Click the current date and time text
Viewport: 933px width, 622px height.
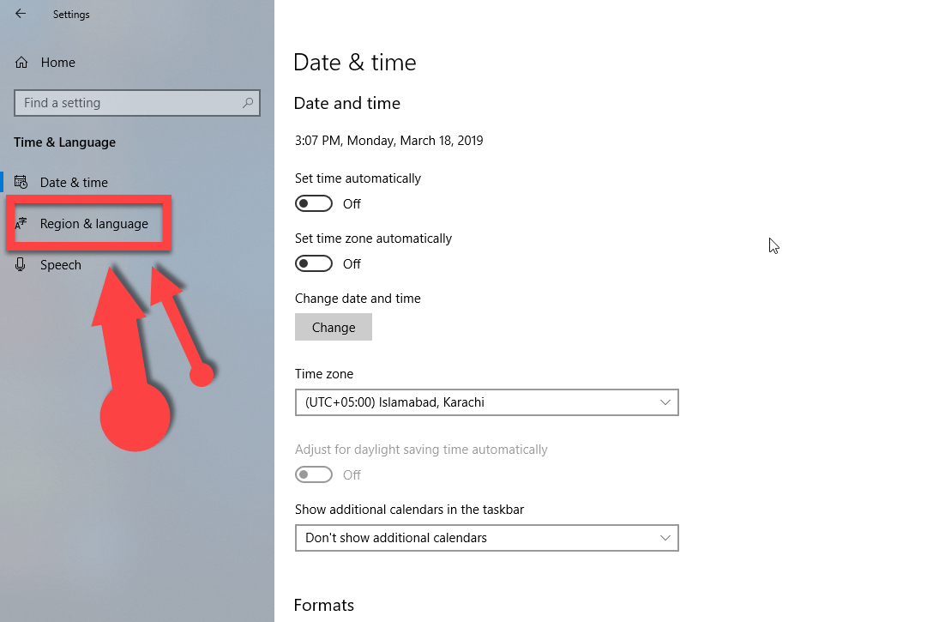(x=388, y=141)
